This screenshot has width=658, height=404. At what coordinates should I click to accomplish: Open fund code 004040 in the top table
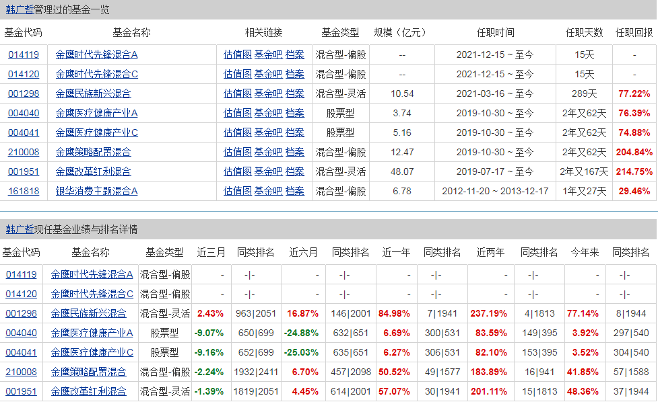pos(24,113)
